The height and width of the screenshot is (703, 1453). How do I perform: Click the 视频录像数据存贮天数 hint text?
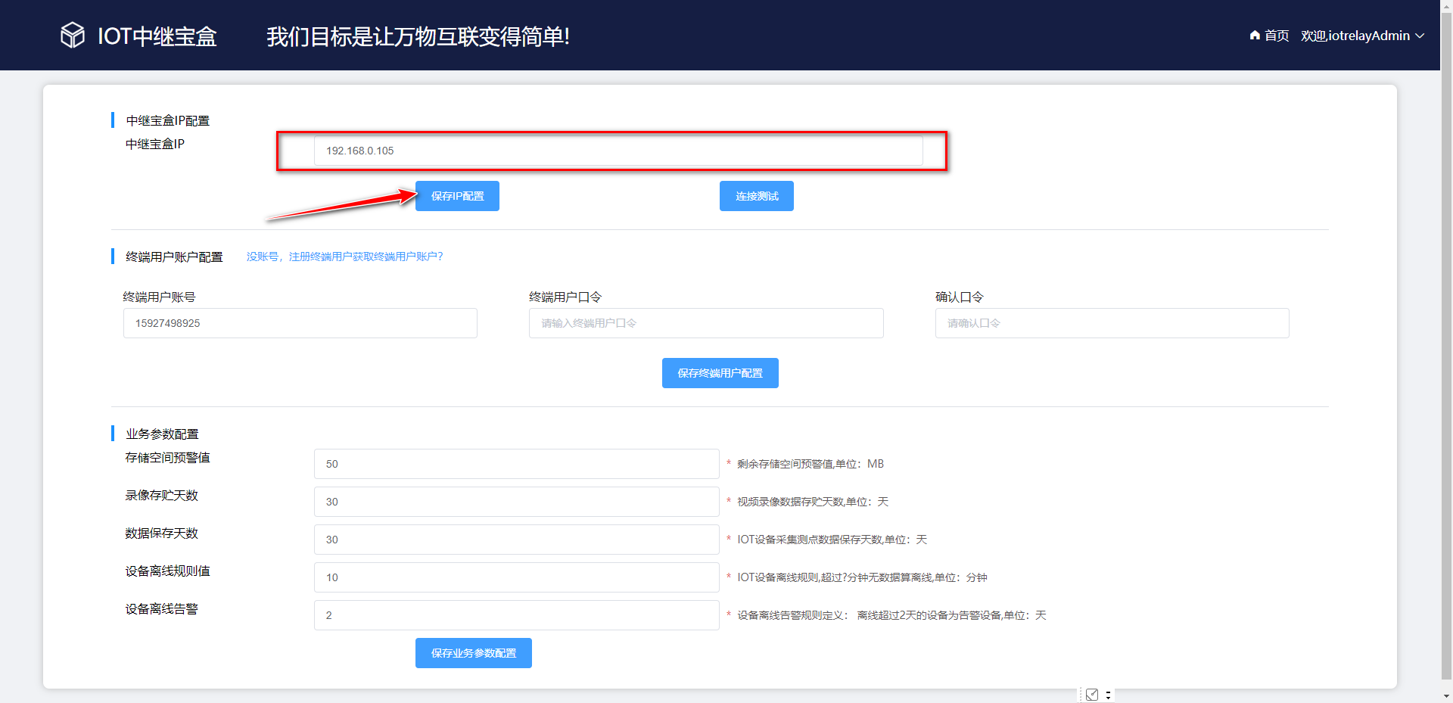tap(813, 502)
